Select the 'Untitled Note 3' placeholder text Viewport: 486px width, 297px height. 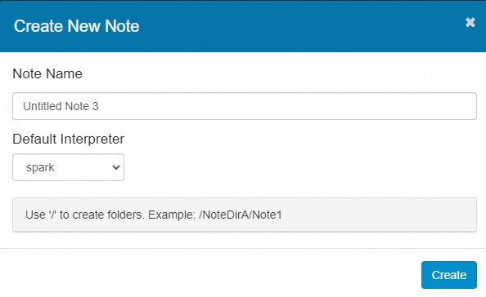click(61, 106)
